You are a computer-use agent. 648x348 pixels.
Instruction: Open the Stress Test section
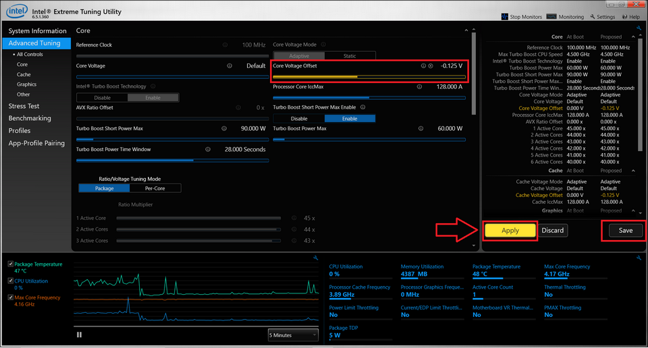[24, 107]
